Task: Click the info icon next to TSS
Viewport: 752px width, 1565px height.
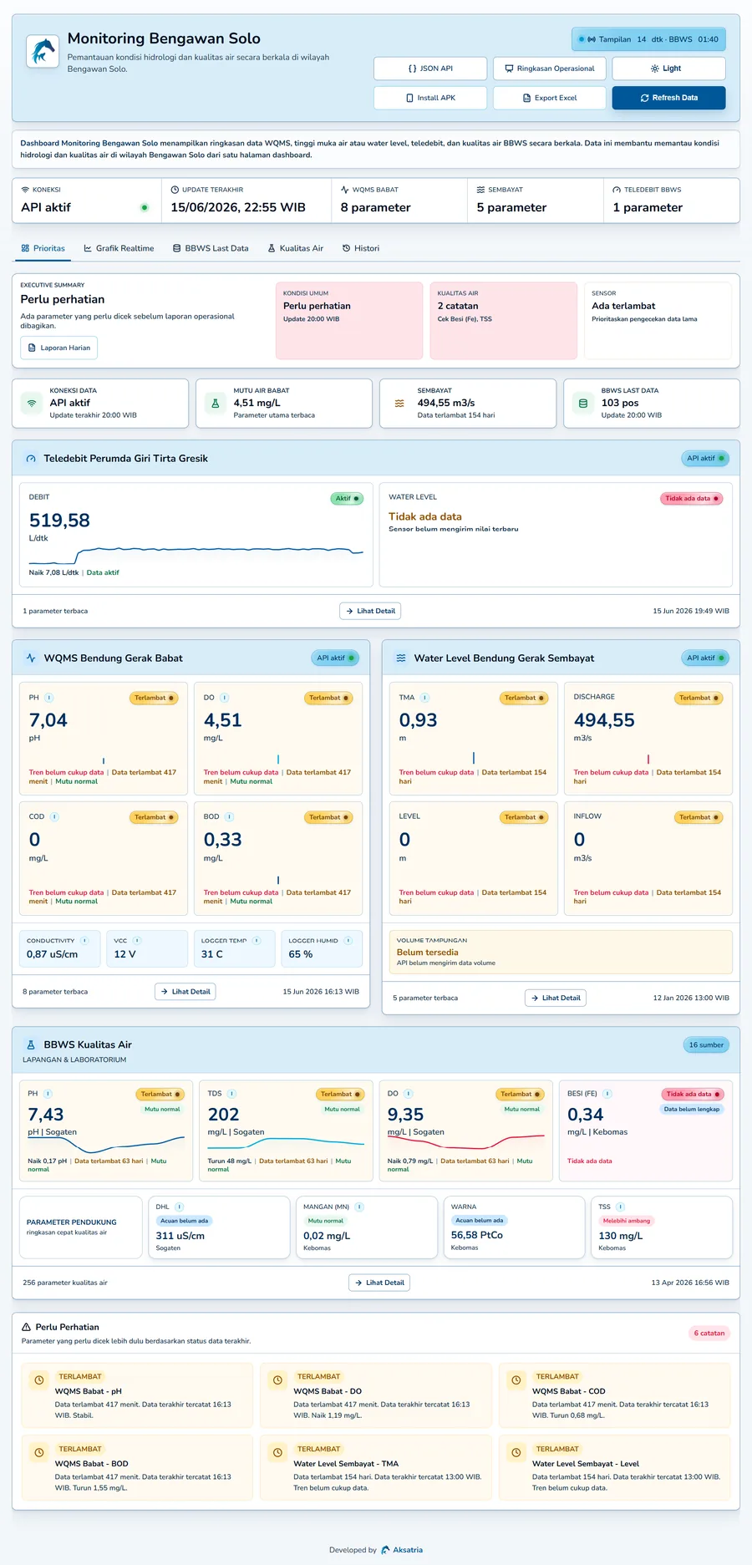Action: click(x=621, y=1207)
